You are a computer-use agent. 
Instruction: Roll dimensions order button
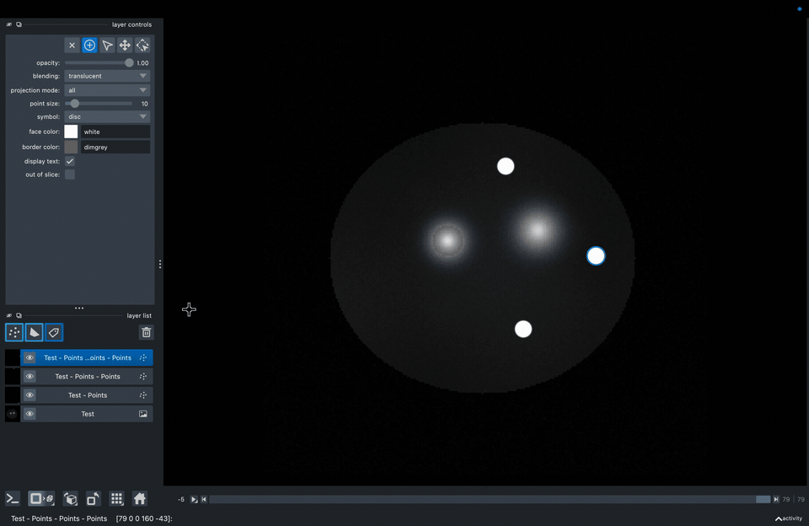[71, 499]
